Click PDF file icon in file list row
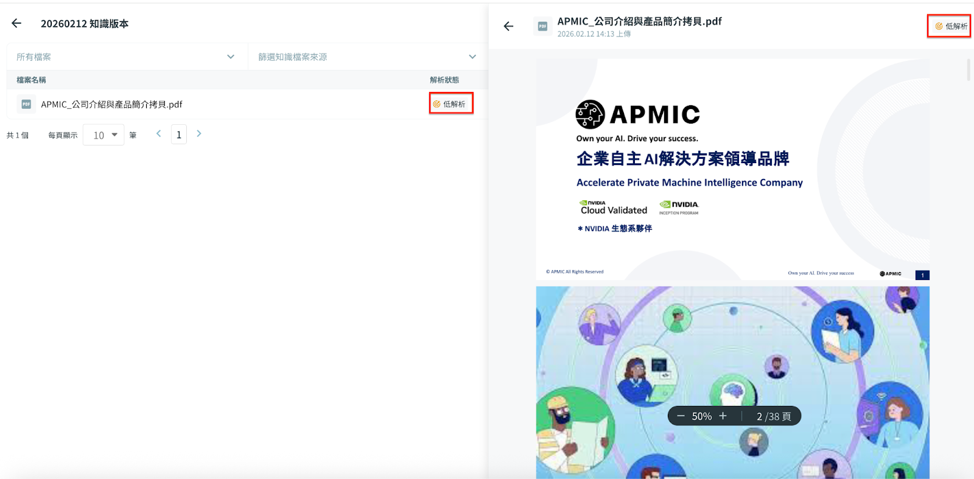This screenshot has height=479, width=974. click(x=26, y=104)
